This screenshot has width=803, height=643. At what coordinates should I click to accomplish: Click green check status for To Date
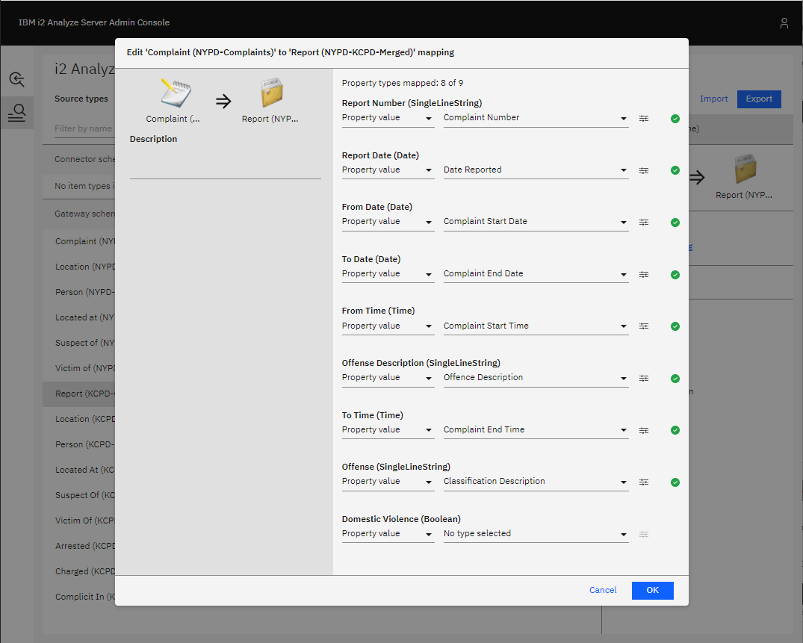(x=675, y=274)
